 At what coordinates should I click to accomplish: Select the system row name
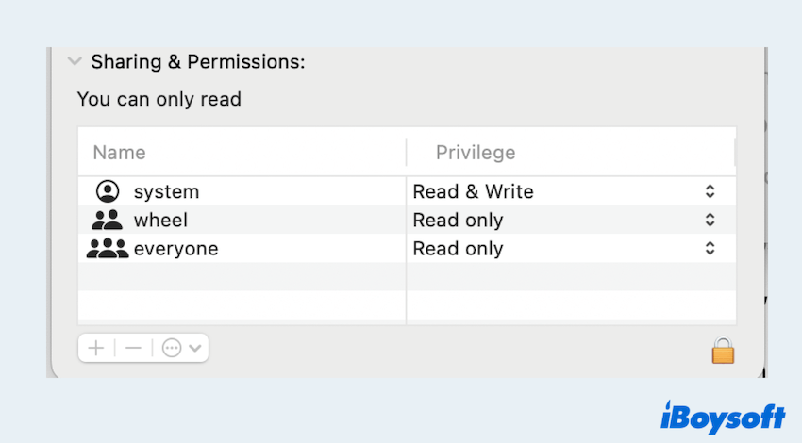tap(166, 192)
